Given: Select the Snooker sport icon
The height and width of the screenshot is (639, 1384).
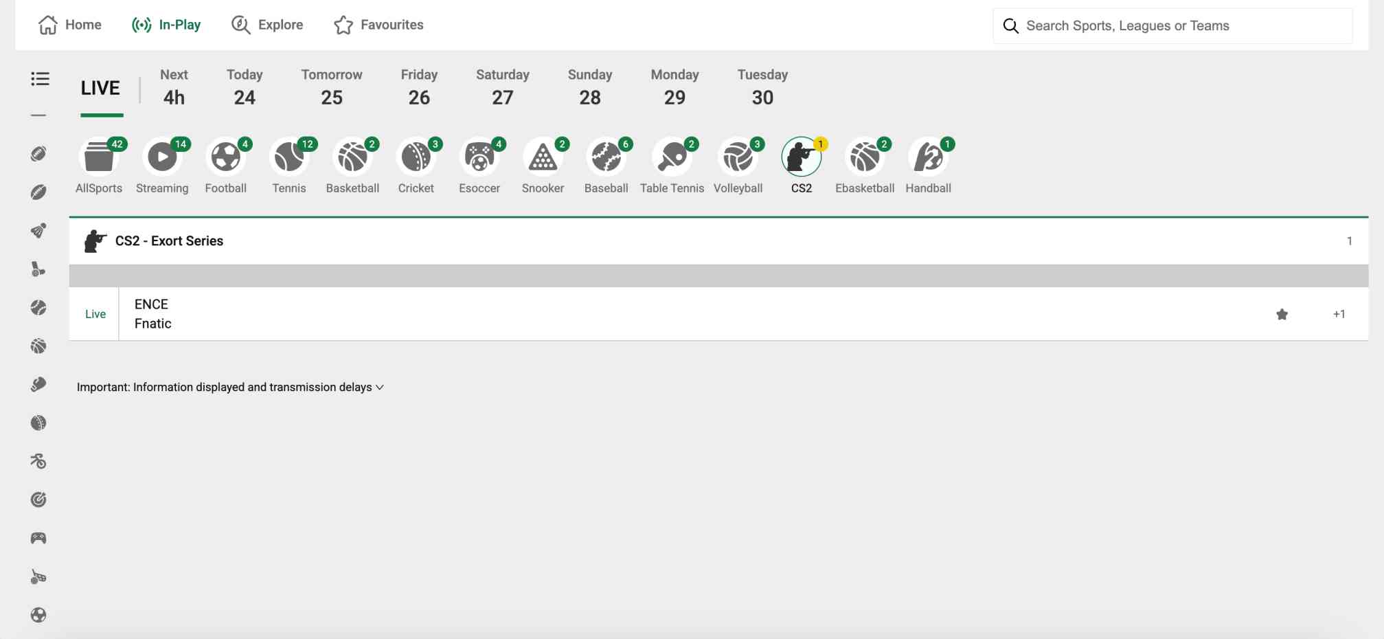Looking at the screenshot, I should tap(543, 158).
